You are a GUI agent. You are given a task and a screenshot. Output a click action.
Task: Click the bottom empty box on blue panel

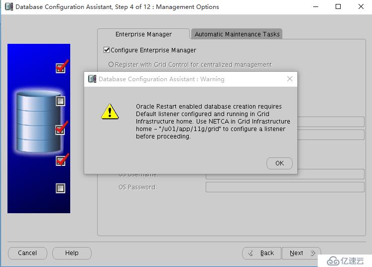click(60, 188)
